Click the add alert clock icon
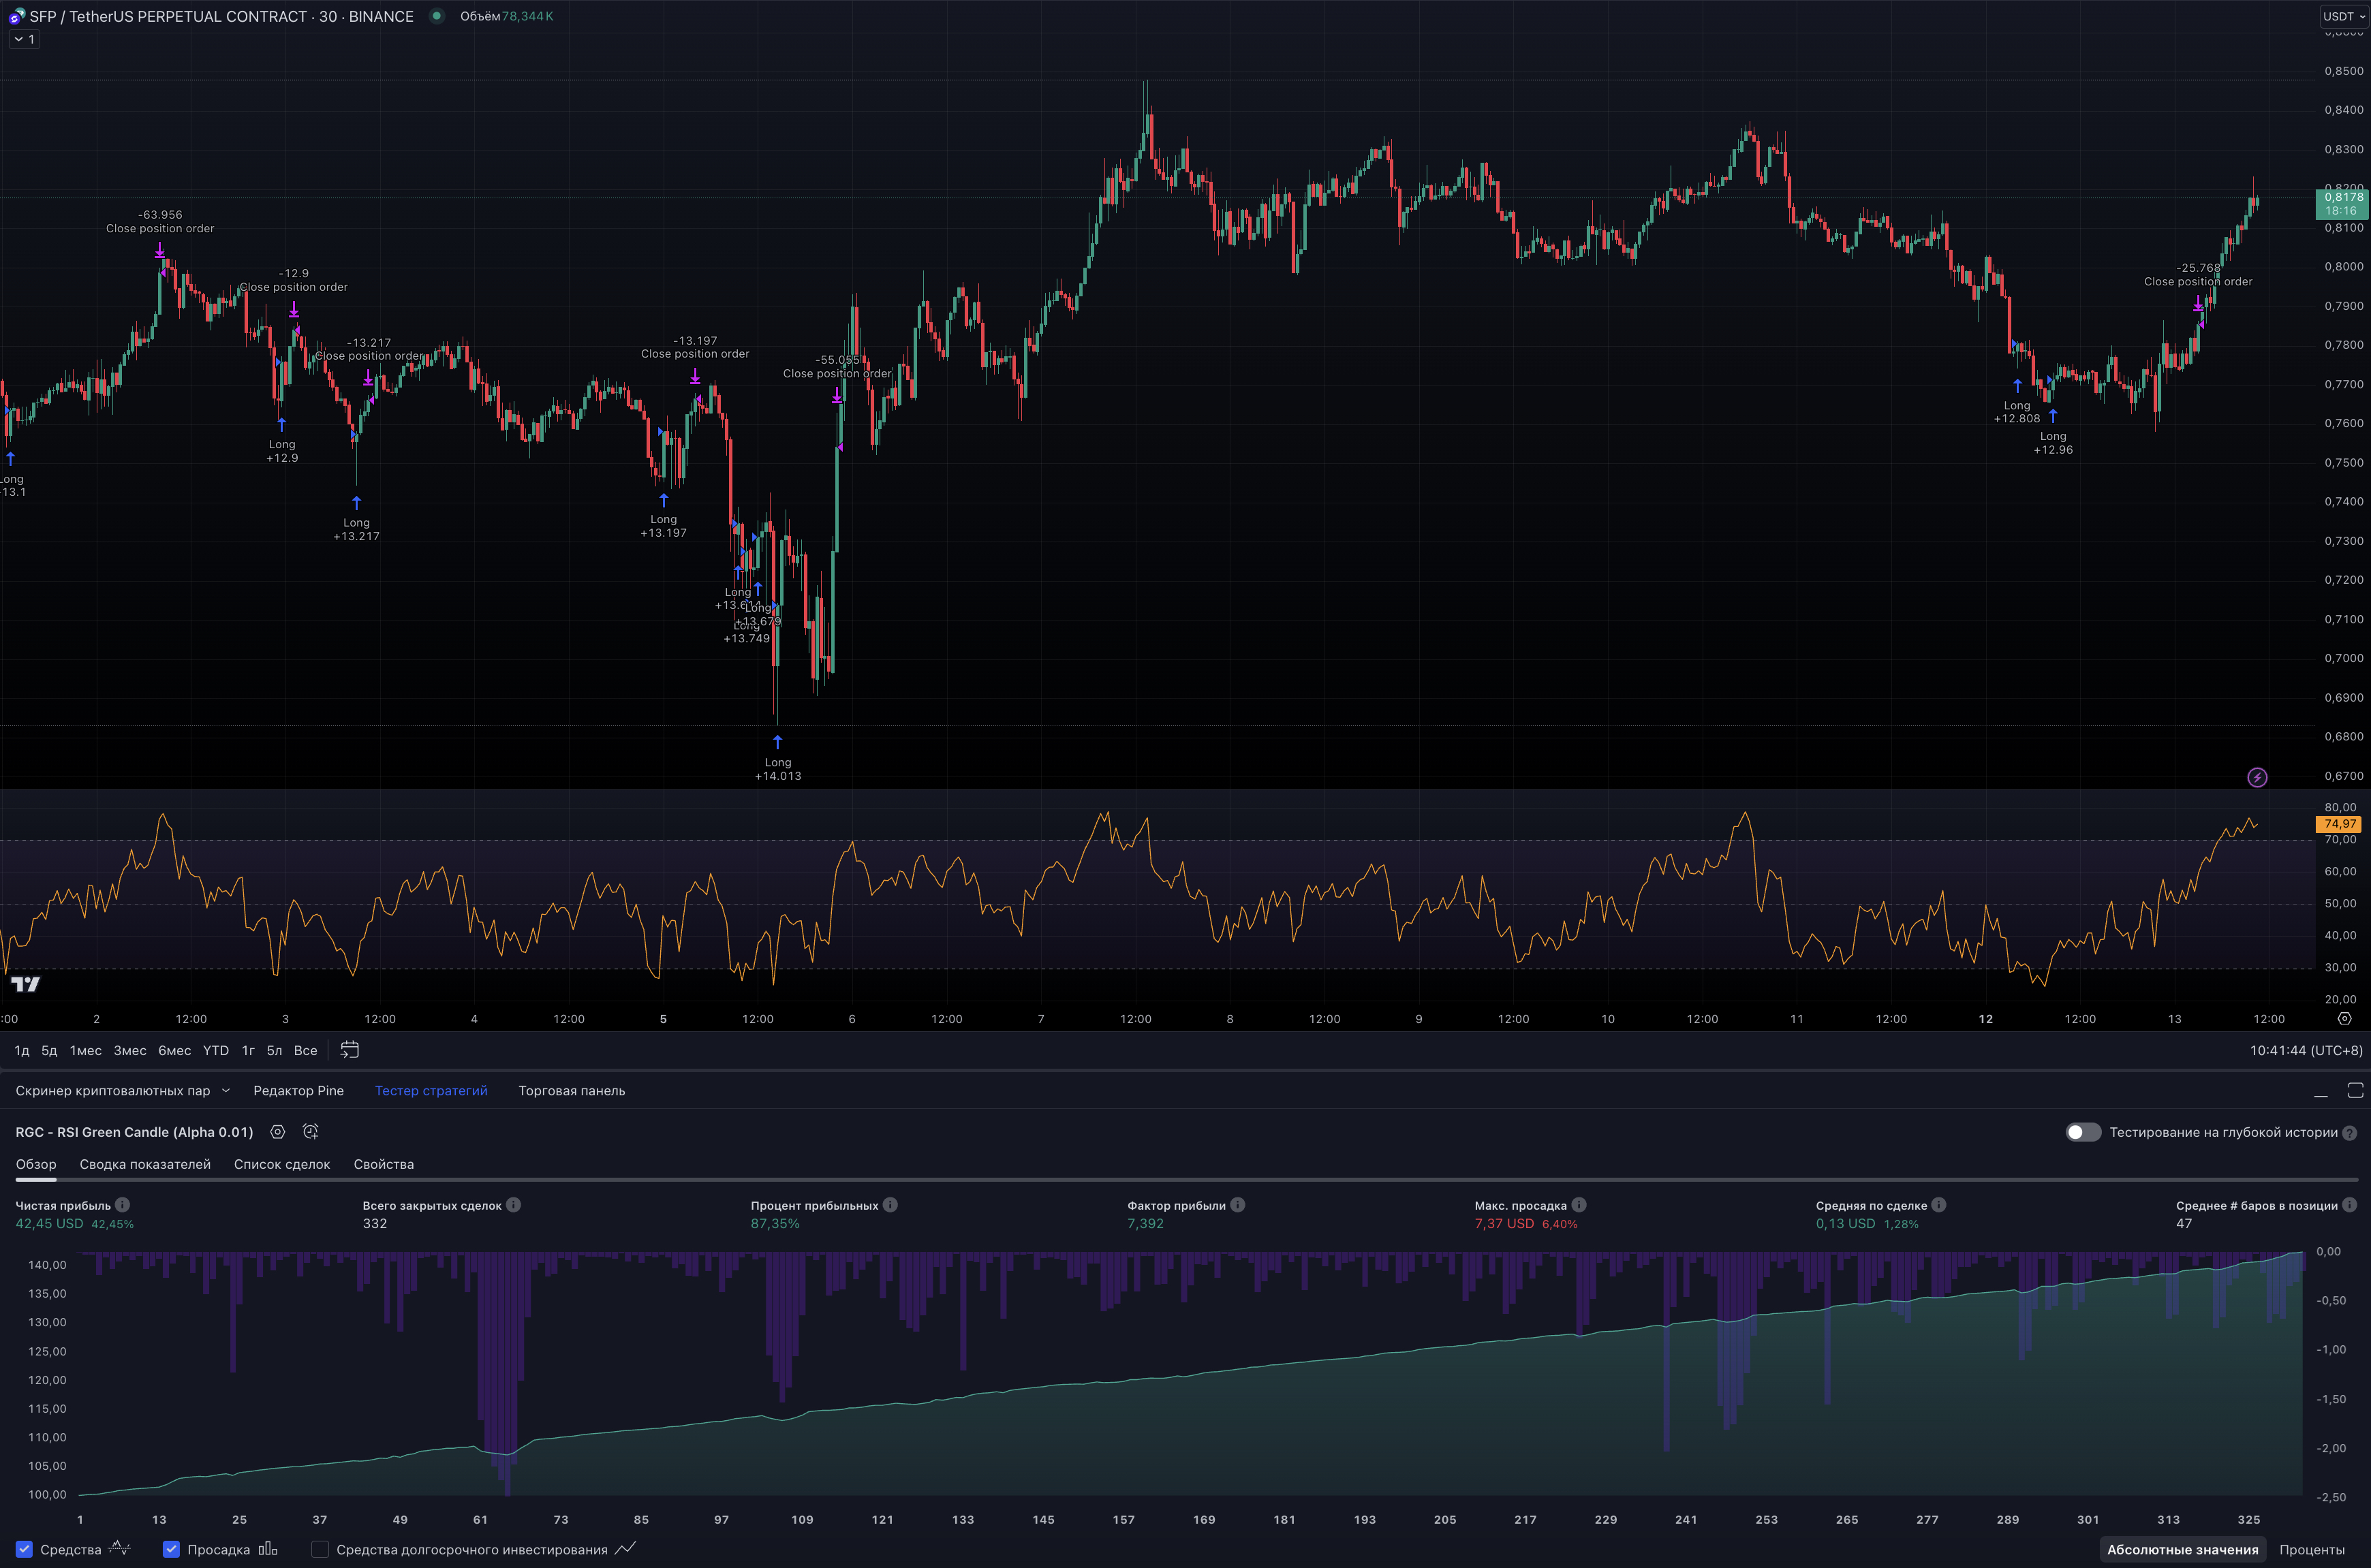The height and width of the screenshot is (1568, 2371). pyautogui.click(x=311, y=1132)
